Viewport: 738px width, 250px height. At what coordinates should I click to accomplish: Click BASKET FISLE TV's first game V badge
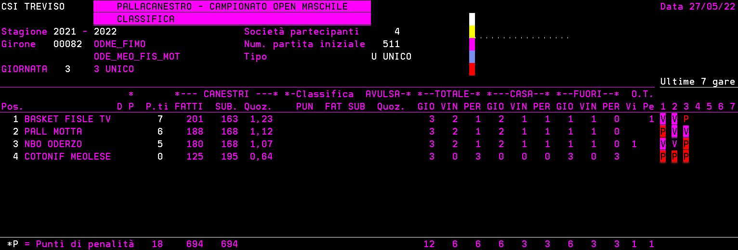tap(663, 119)
